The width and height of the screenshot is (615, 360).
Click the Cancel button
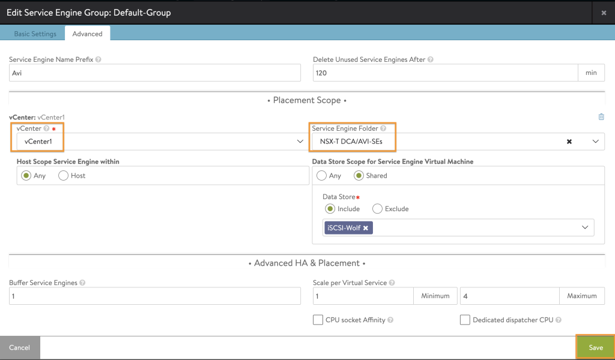(x=20, y=348)
